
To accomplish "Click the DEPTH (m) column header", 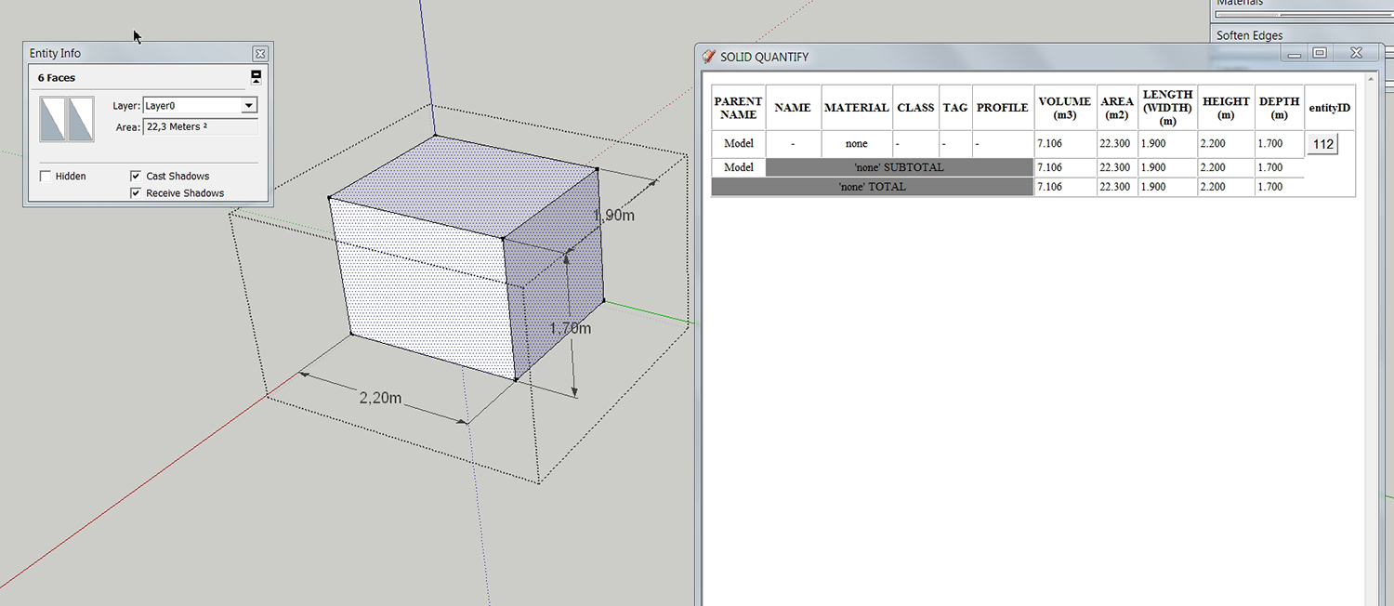I will tap(1280, 108).
